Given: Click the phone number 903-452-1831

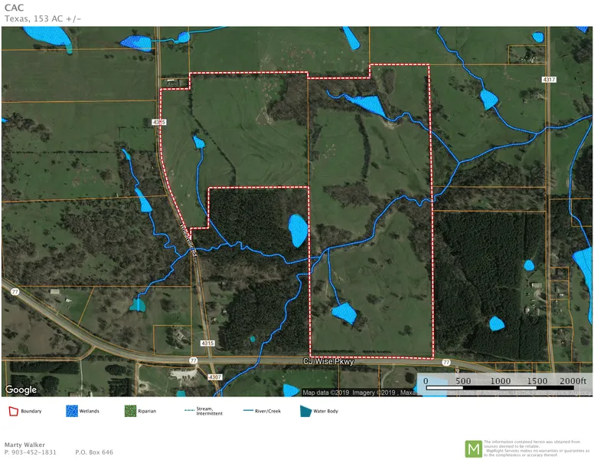Looking at the screenshot, I should point(31,452).
